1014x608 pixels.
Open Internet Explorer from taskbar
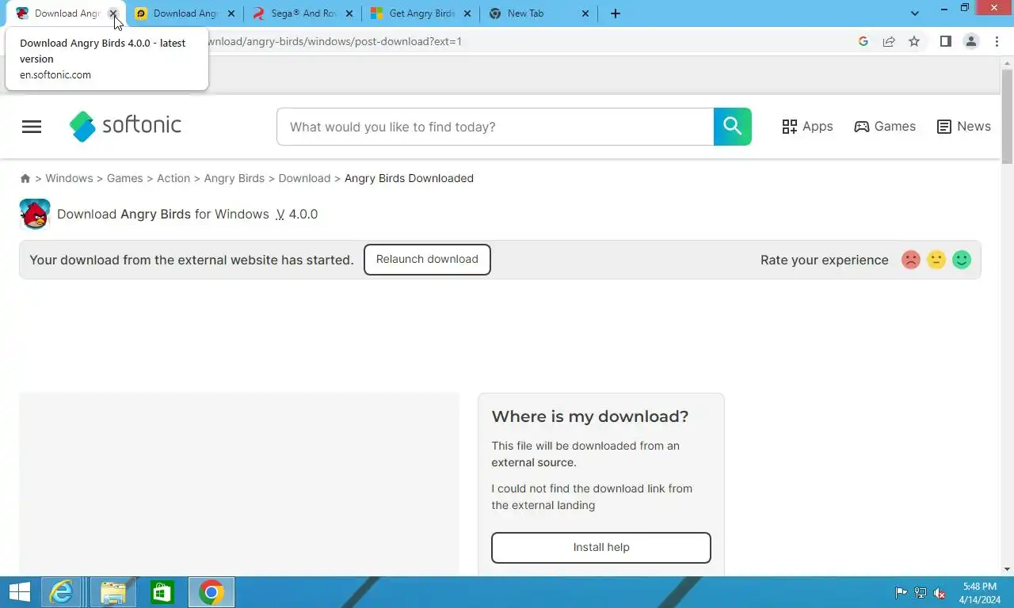(x=61, y=592)
